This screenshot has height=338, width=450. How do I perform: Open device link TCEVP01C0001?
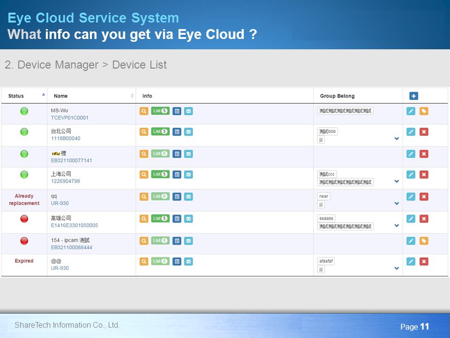click(70, 118)
